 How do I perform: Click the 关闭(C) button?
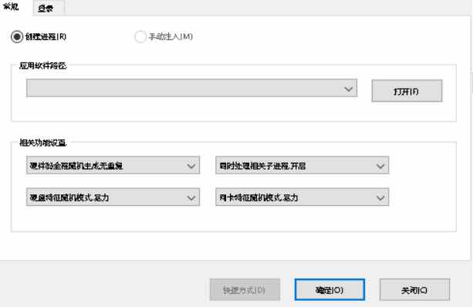[415, 290]
